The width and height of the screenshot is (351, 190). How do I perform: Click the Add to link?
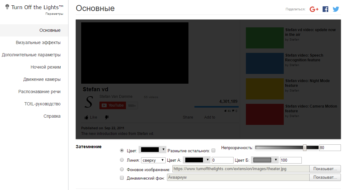(x=210, y=117)
